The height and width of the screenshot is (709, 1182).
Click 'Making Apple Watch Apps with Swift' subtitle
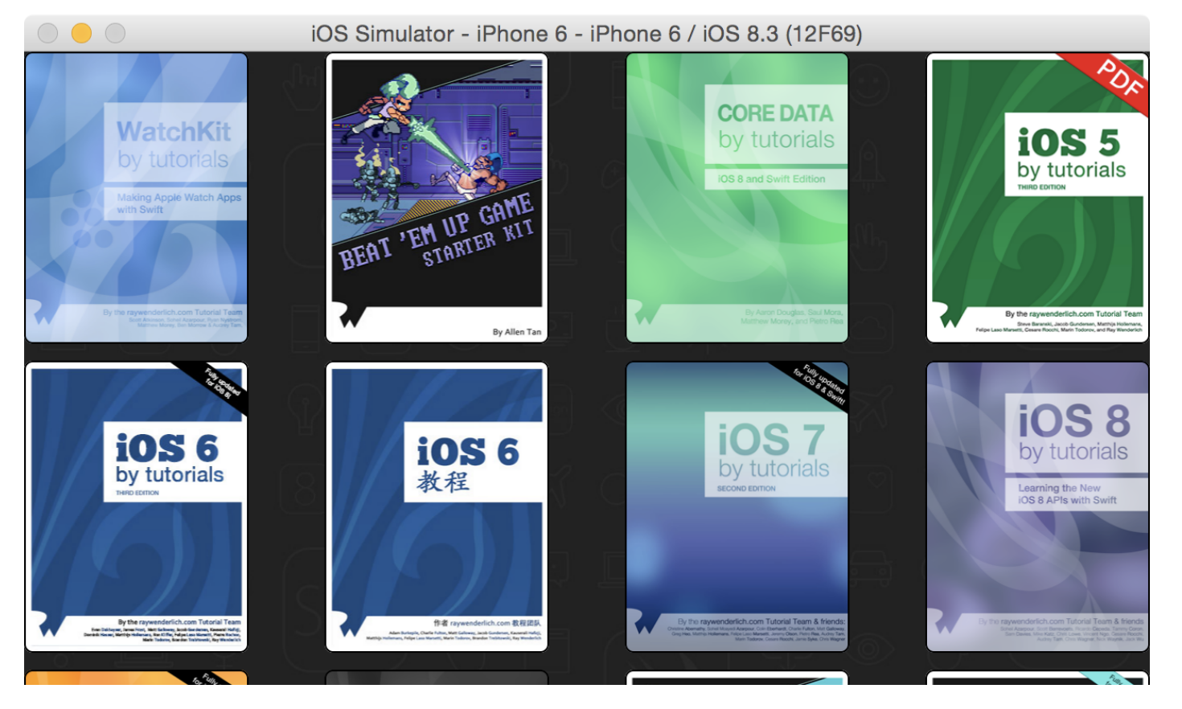[x=179, y=203]
